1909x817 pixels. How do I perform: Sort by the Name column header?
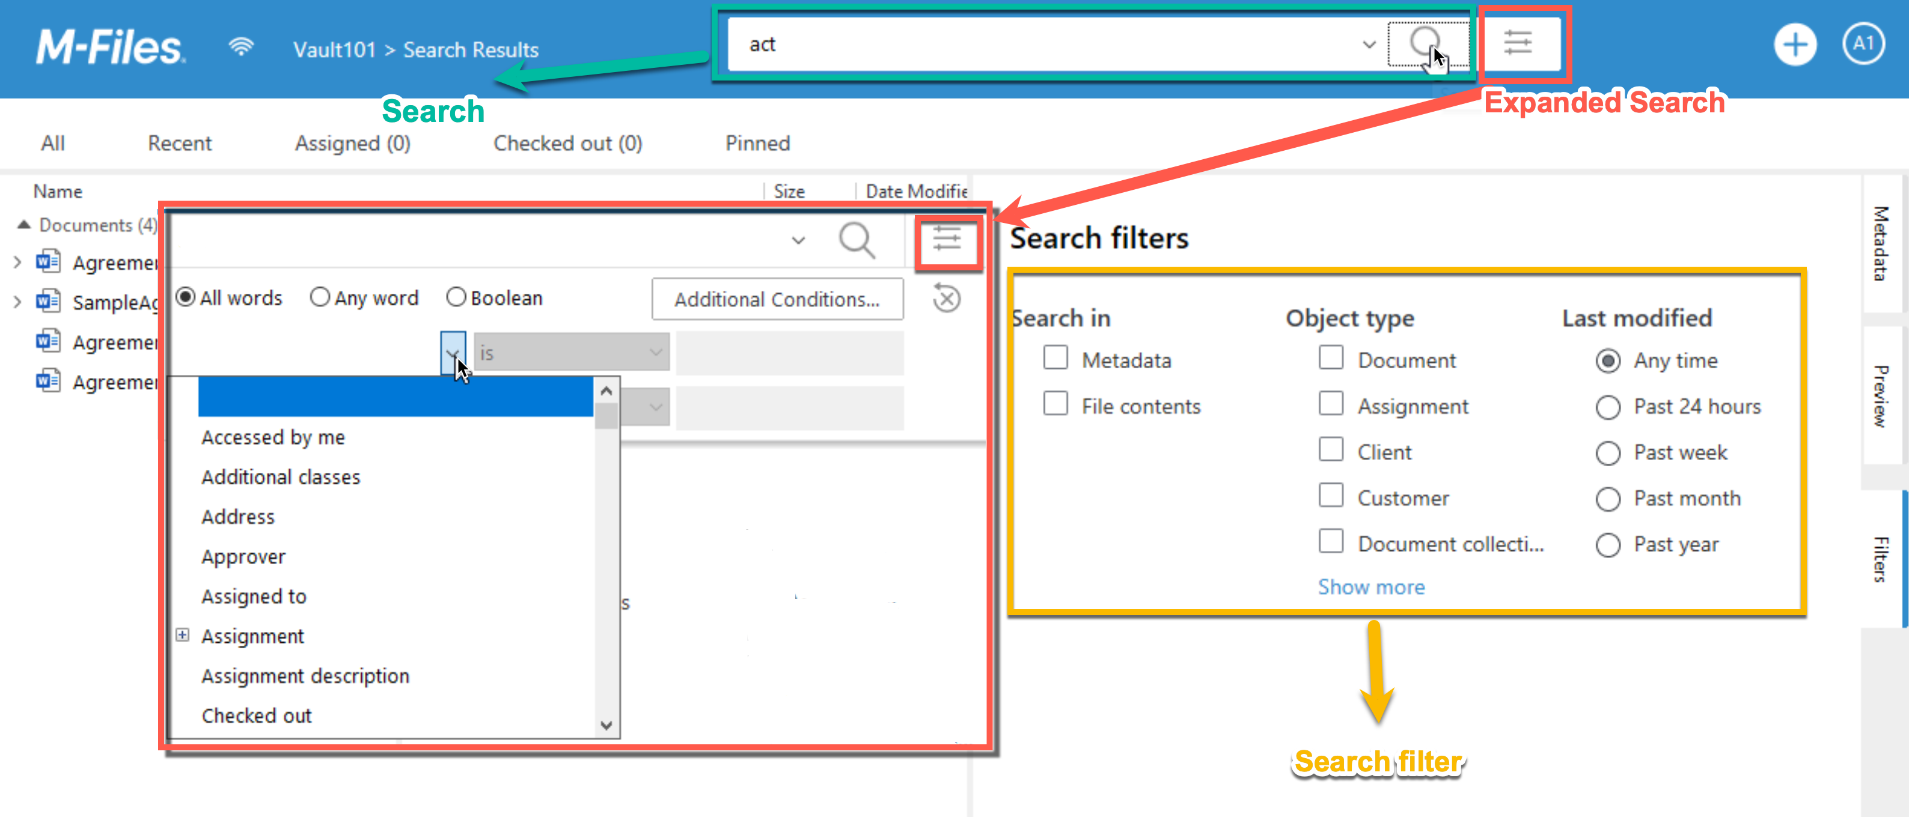(x=58, y=191)
